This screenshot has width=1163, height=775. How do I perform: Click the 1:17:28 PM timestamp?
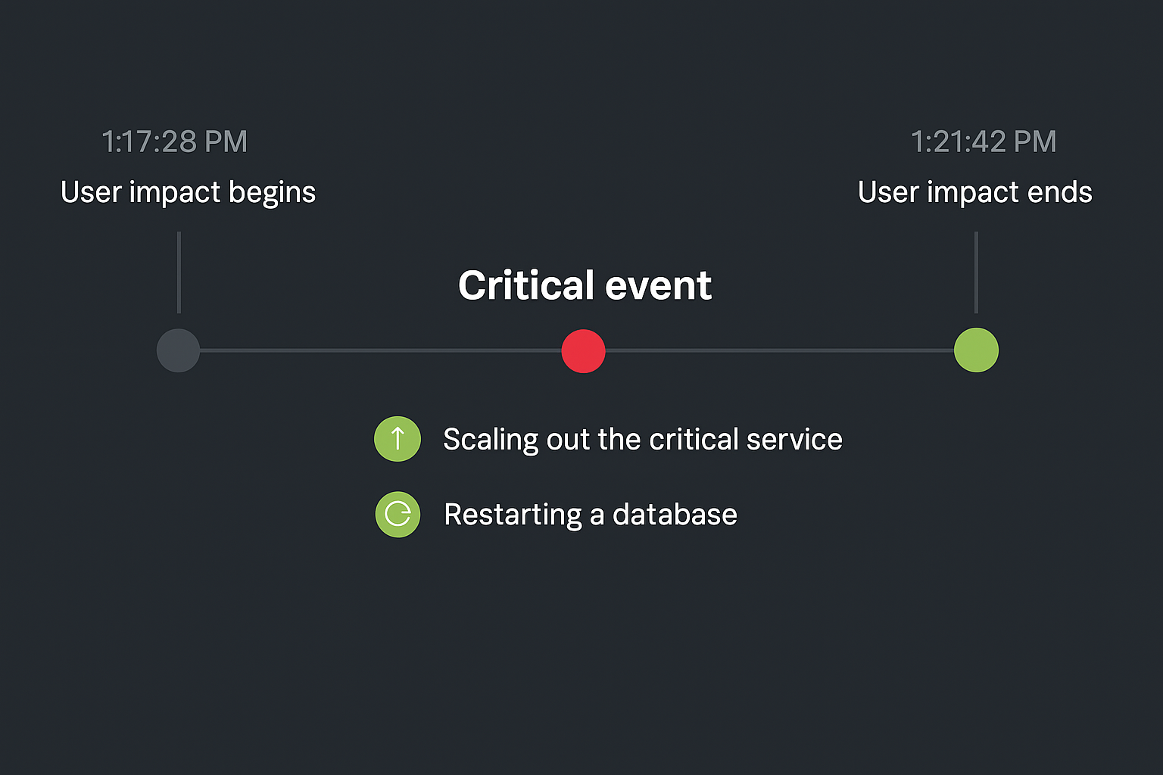coord(174,142)
